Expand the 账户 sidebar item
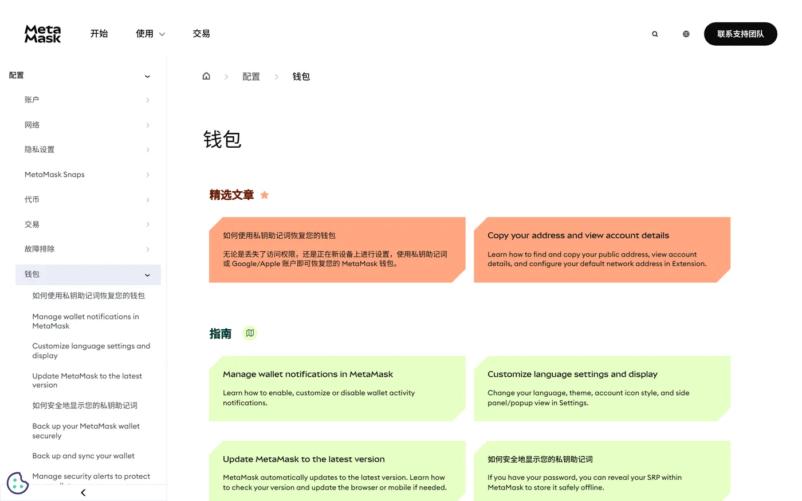Screen dimensions: 802x501 click(88, 100)
